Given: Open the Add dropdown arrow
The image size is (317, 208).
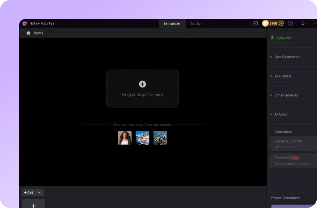Looking at the screenshot, I should [39, 193].
